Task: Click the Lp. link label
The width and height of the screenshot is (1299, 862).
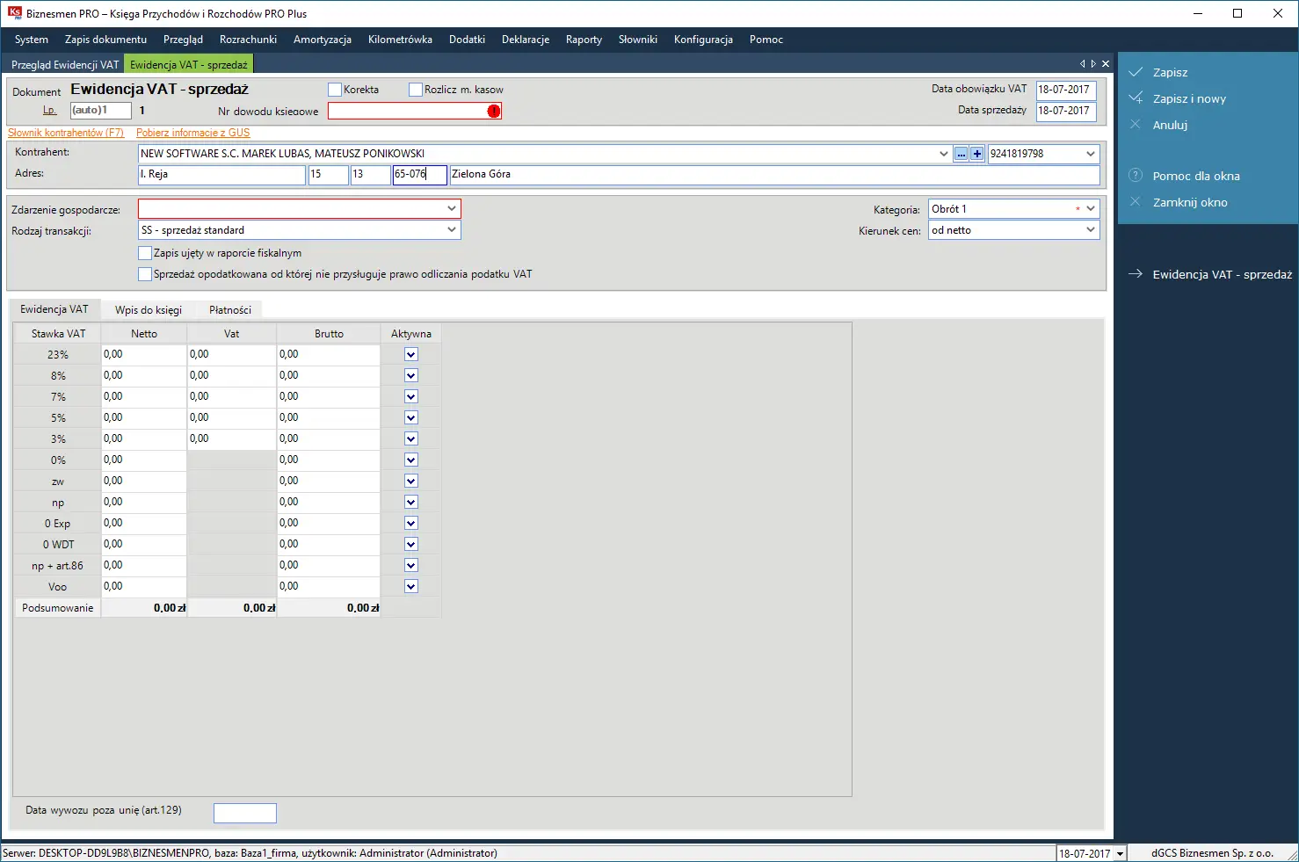Action: click(50, 111)
